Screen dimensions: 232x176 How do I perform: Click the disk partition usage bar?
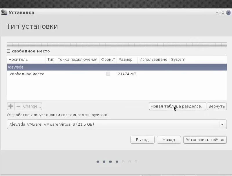[x=117, y=45]
